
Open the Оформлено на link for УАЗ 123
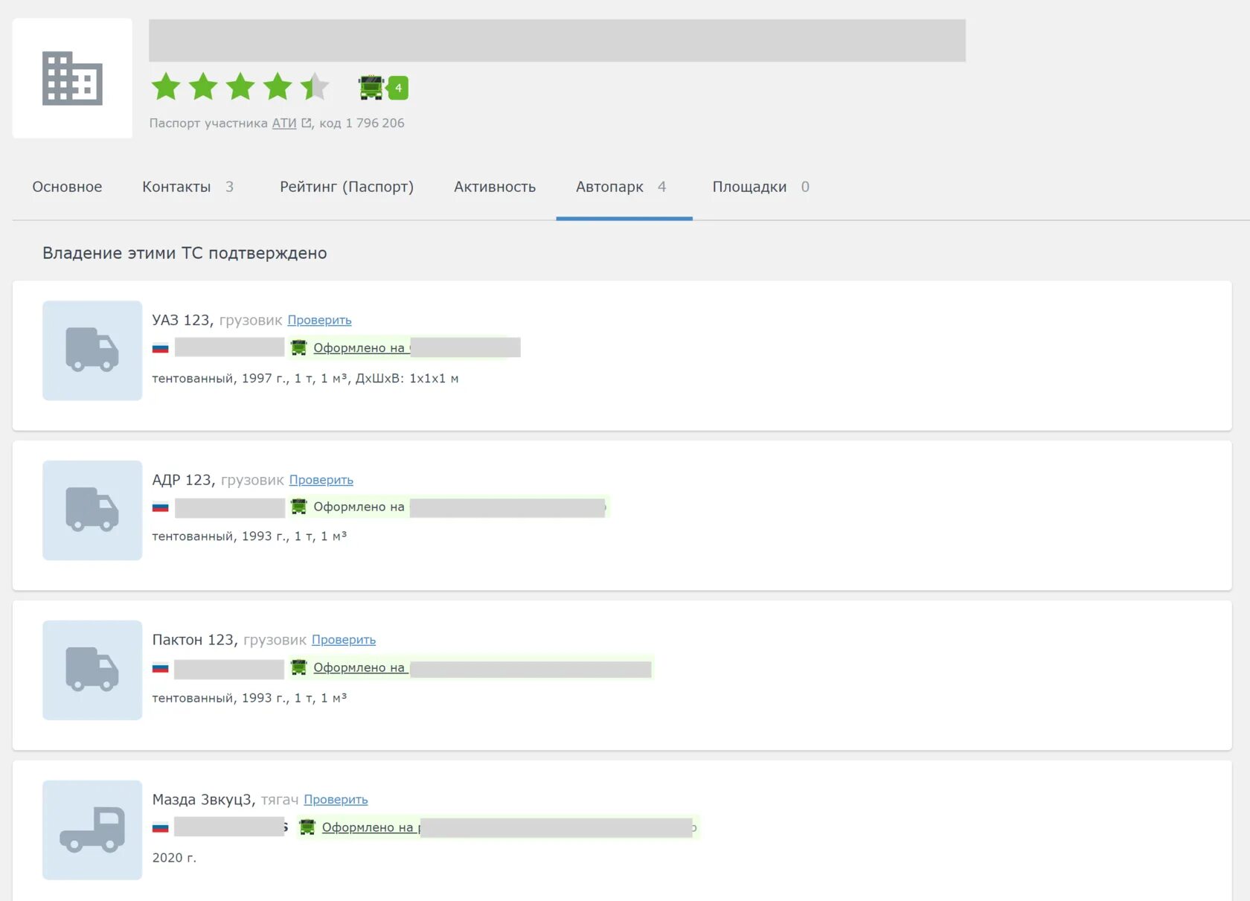pyautogui.click(x=361, y=347)
